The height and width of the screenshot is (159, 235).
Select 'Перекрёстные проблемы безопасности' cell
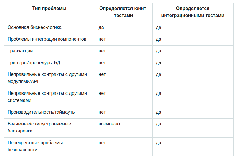point(35,146)
